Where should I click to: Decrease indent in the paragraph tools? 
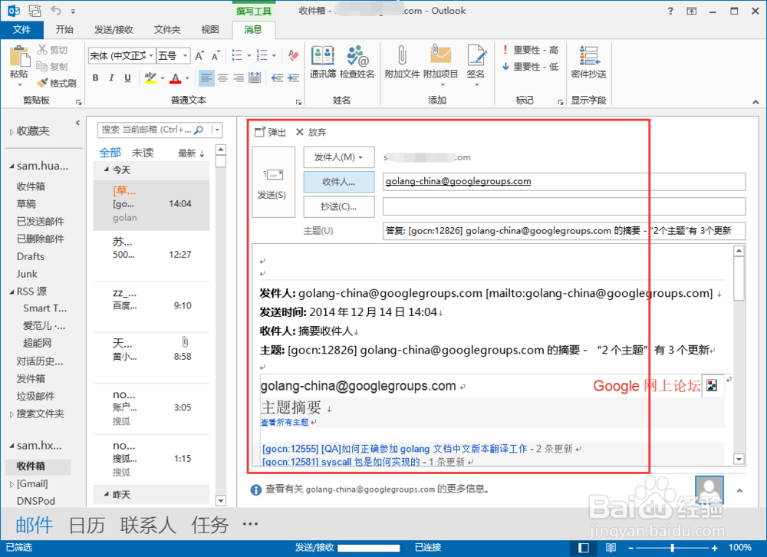click(278, 77)
